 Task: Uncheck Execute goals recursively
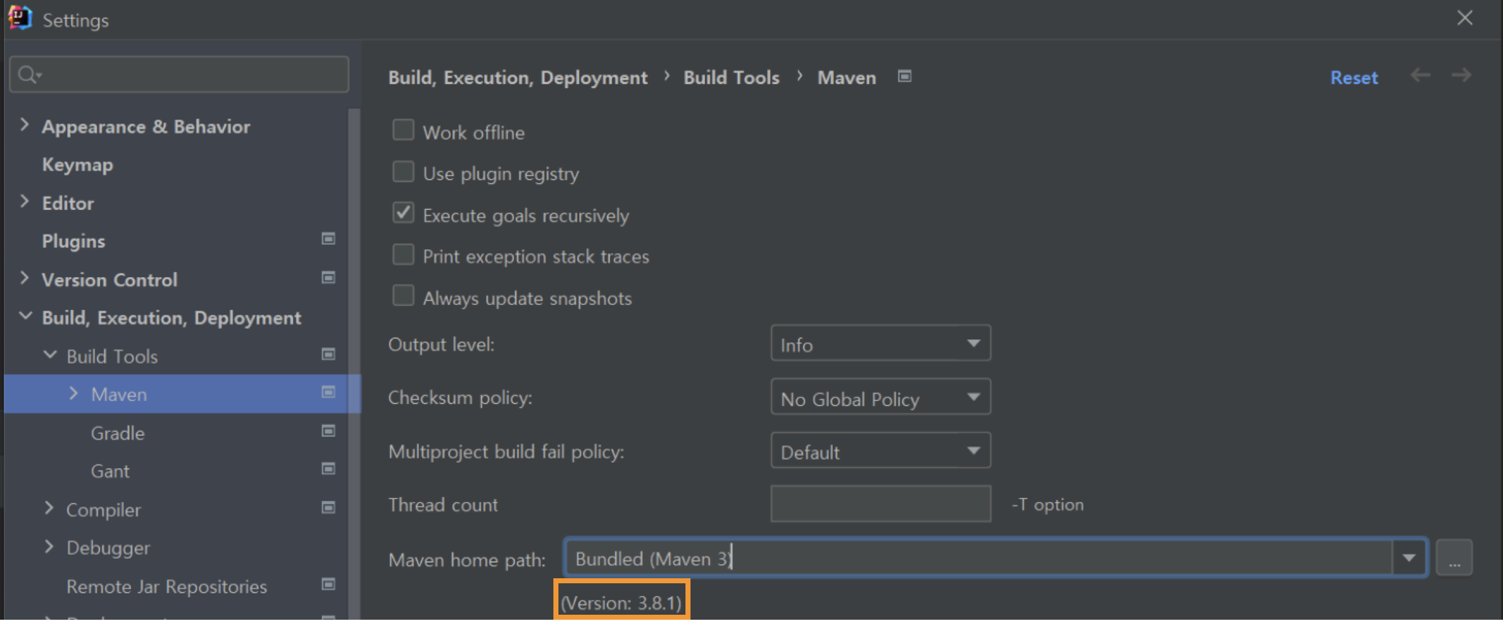[403, 213]
